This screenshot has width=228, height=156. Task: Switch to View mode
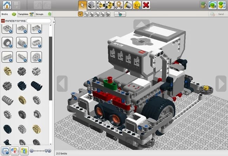213,5
